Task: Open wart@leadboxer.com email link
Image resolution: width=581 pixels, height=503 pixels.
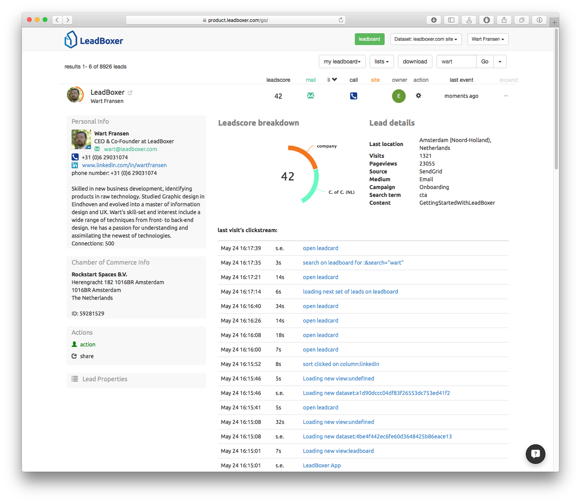Action: click(130, 149)
